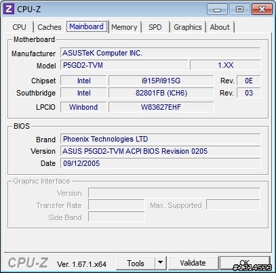Screen dimensions: 276x273
Task: Click BIOS brand Phoenix Technologies LTD
Action: point(161,139)
